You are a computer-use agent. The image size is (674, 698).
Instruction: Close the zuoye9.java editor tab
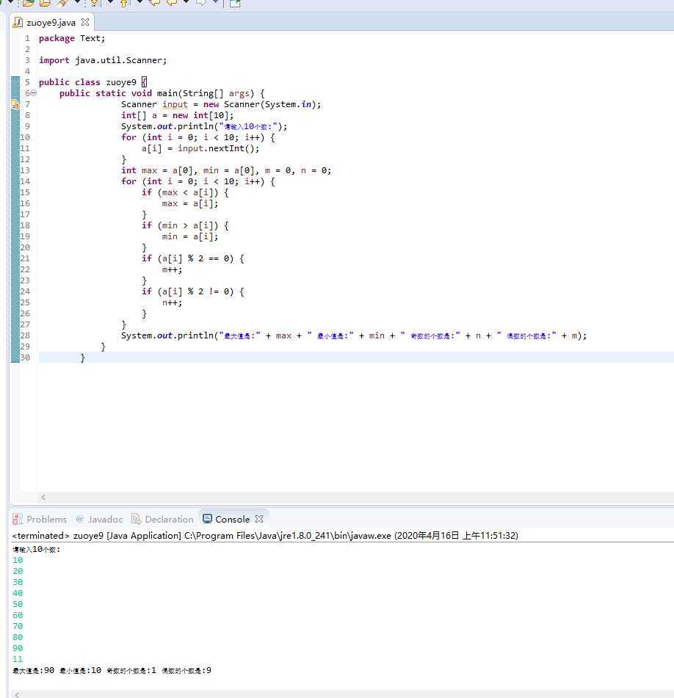tap(84, 23)
